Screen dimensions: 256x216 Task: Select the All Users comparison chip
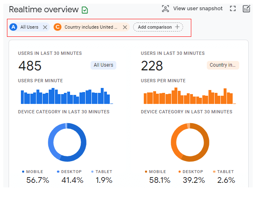(29, 27)
